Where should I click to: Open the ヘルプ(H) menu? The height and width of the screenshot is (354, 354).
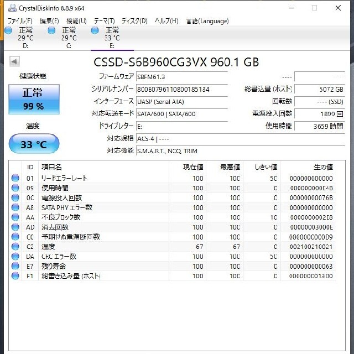point(166,21)
